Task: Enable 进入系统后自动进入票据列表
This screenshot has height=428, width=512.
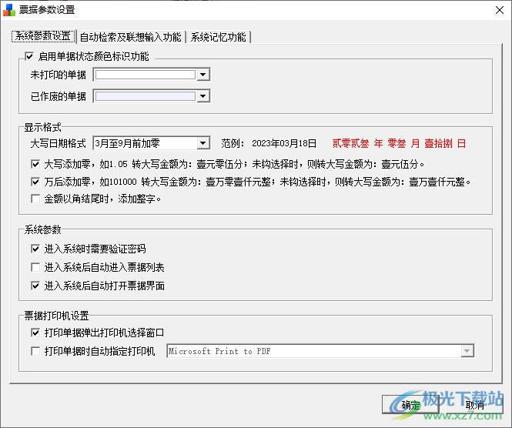Action: point(35,267)
